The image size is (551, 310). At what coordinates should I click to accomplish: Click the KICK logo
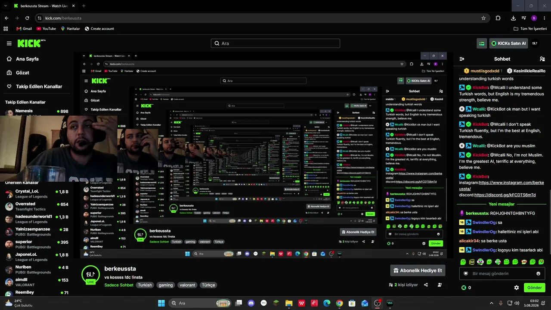(31, 43)
